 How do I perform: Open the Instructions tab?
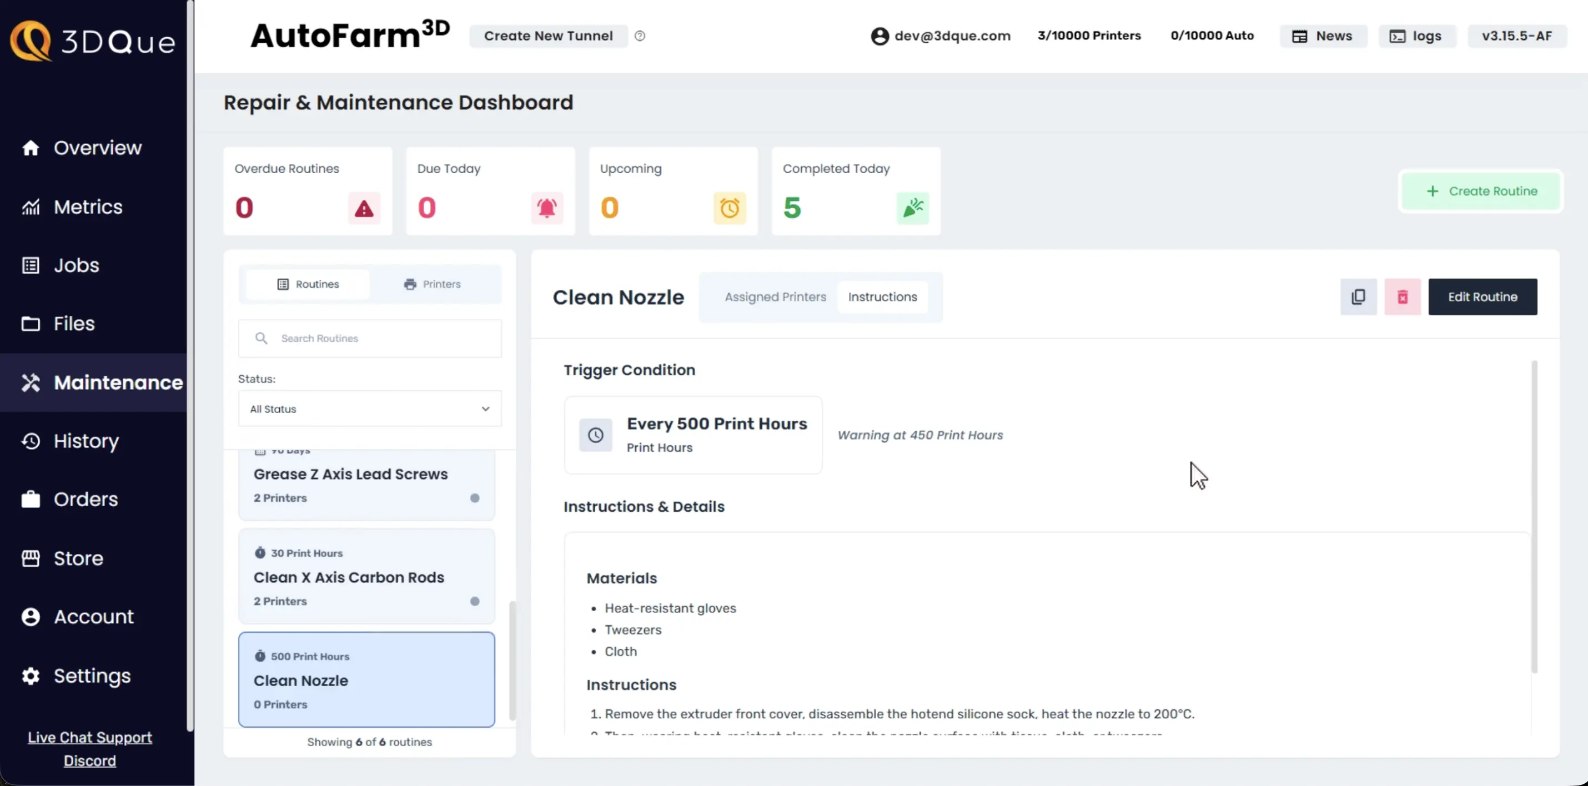coord(882,297)
